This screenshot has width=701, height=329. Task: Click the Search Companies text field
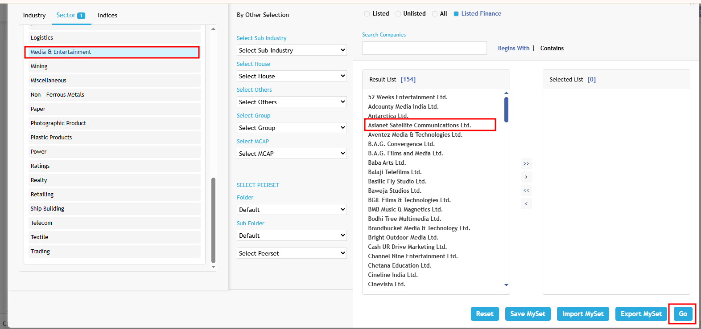[x=424, y=48]
